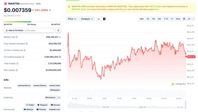Open Twitter community link
This screenshot has width=198, height=112.
click(30, 105)
